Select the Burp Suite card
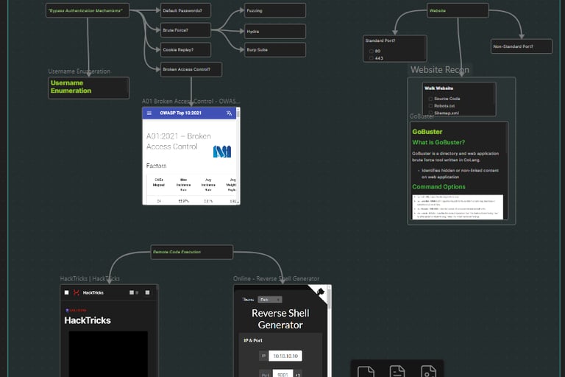Viewport: 565px width, 377px height. tap(275, 50)
